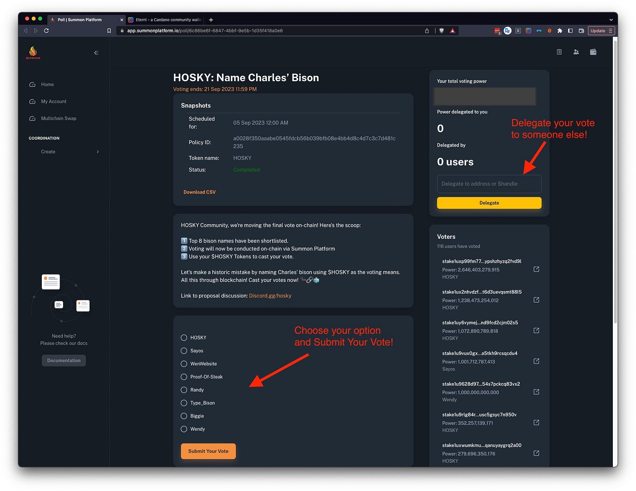The height and width of the screenshot is (491, 636).
Task: Click the browser back arrow
Action: [x=25, y=31]
